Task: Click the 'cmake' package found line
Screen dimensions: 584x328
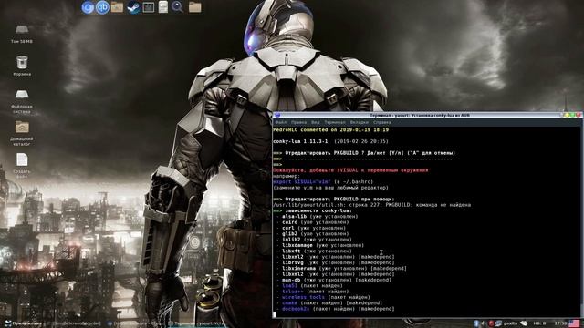Action: click(328, 302)
